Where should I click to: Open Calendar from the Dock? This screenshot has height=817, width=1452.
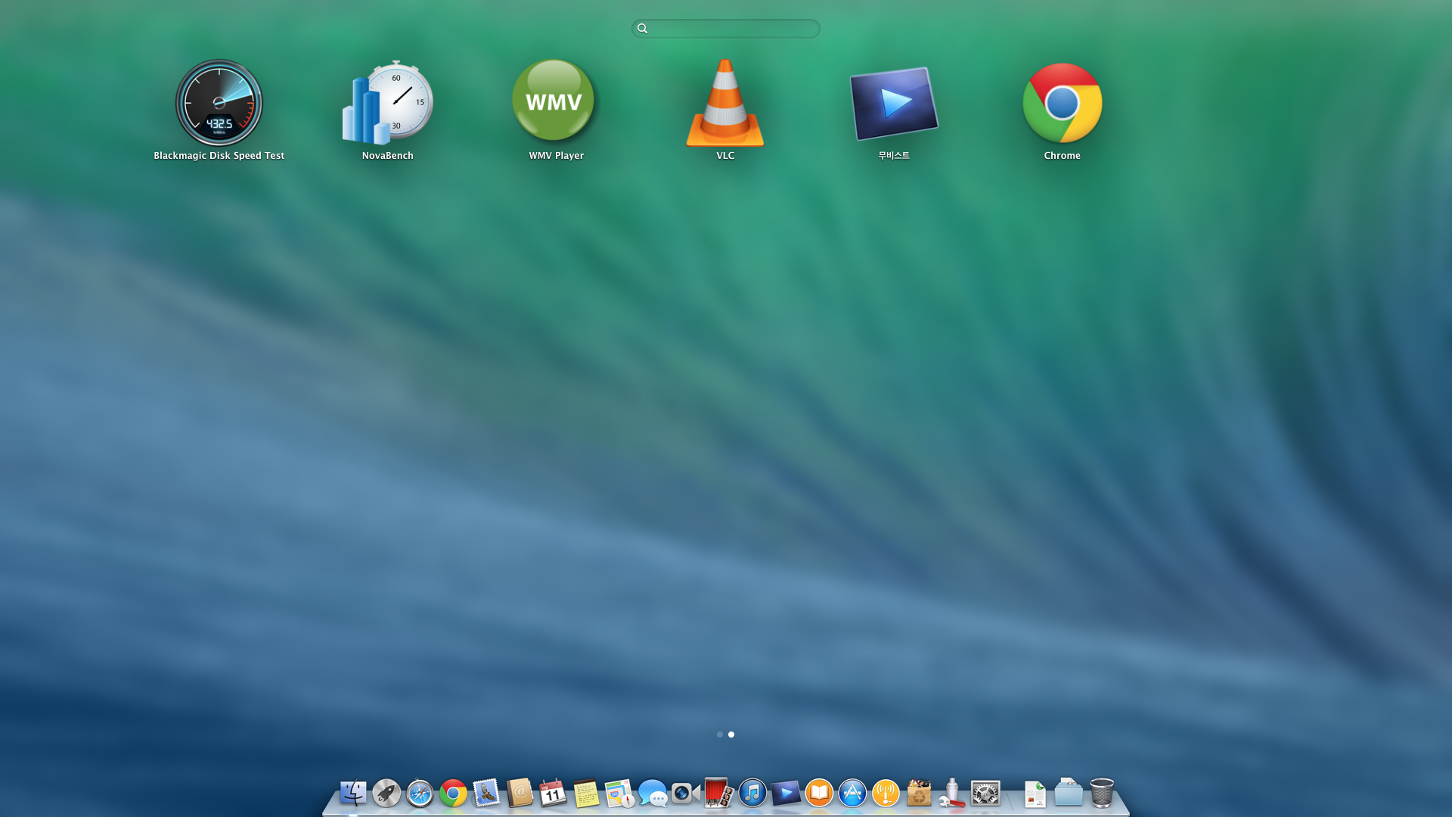[553, 793]
